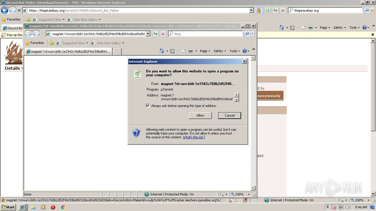Open Suggested Sites in main window
The width and height of the screenshot is (376, 211).
48,20
